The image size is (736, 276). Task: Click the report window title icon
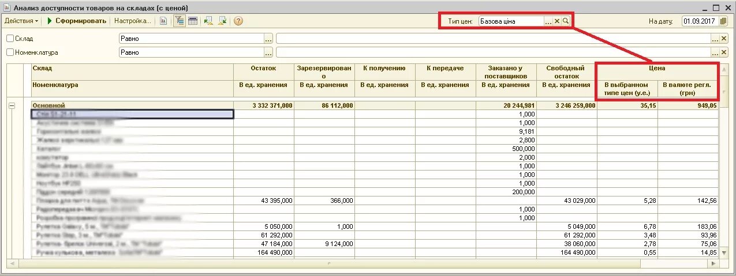[6, 8]
